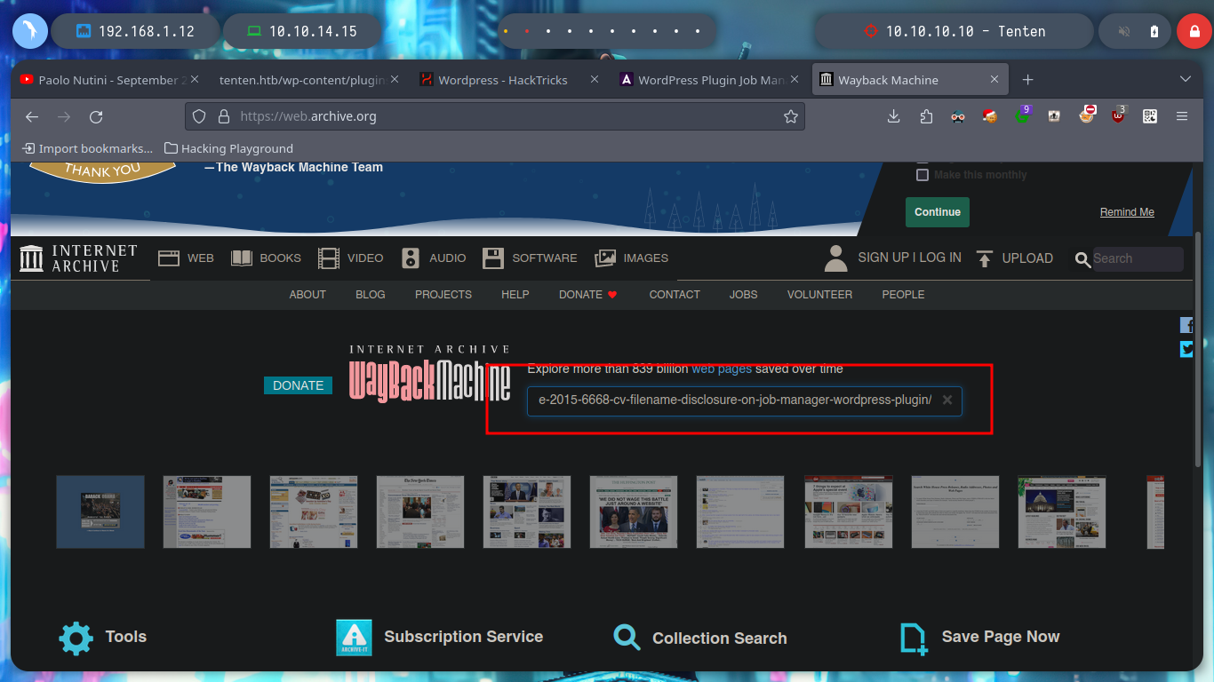The height and width of the screenshot is (682, 1214).
Task: Check the Make this monthly box
Action: click(922, 175)
